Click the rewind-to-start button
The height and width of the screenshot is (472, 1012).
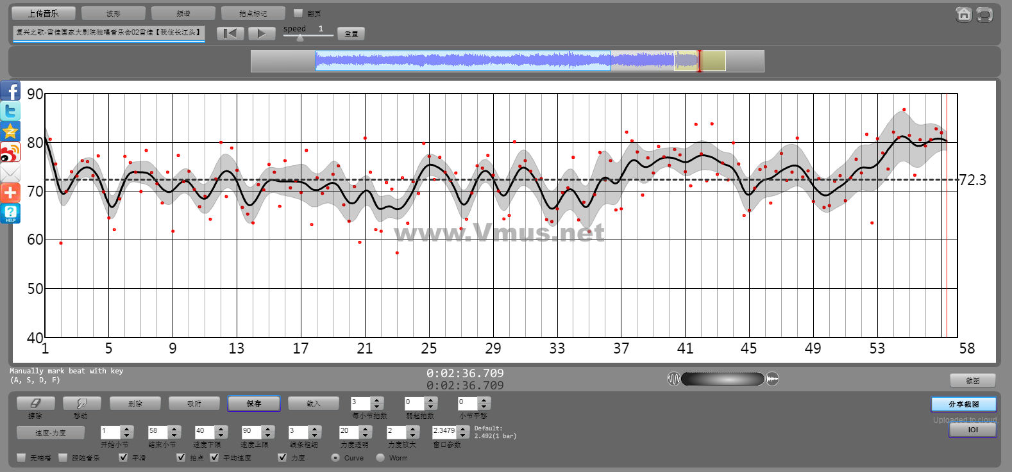(230, 34)
